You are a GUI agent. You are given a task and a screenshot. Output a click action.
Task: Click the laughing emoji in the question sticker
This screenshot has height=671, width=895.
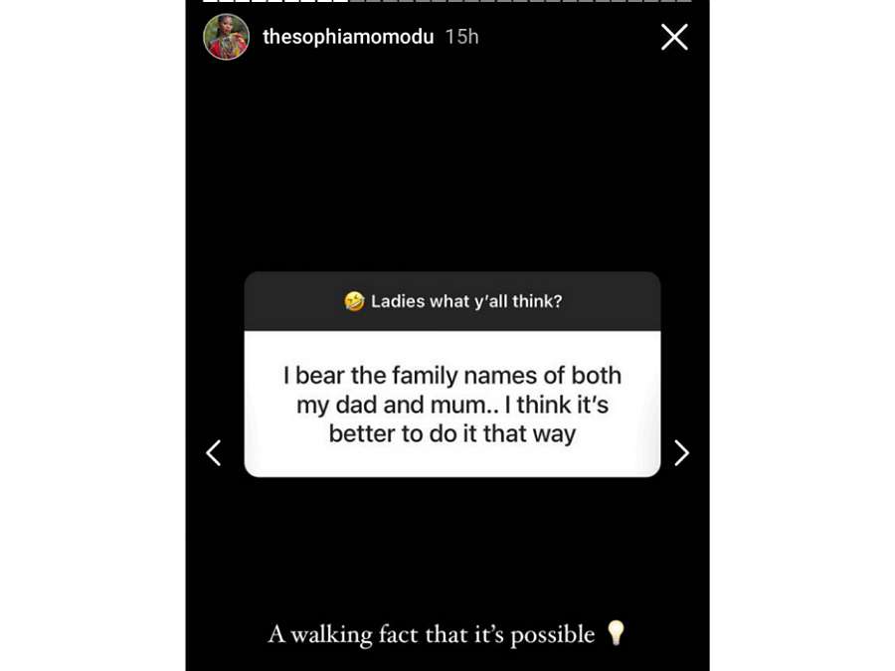pyautogui.click(x=354, y=301)
